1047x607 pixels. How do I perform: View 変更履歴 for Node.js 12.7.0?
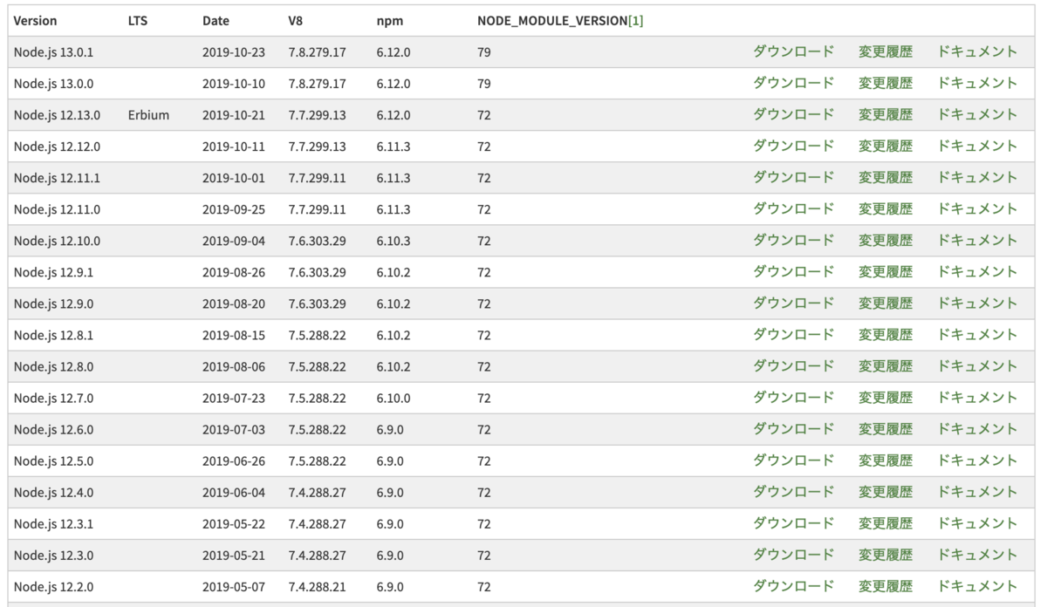886,397
